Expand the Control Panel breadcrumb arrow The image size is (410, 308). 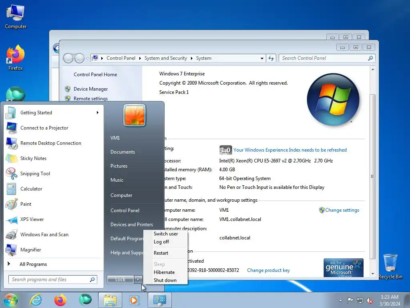pos(140,59)
